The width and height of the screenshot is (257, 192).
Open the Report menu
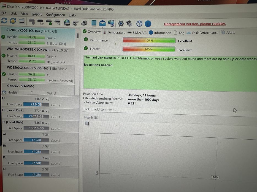[x=37, y=14]
